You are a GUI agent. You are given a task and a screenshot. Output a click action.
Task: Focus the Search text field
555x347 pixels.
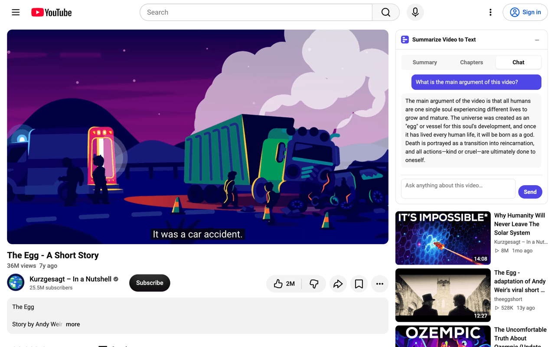256,12
